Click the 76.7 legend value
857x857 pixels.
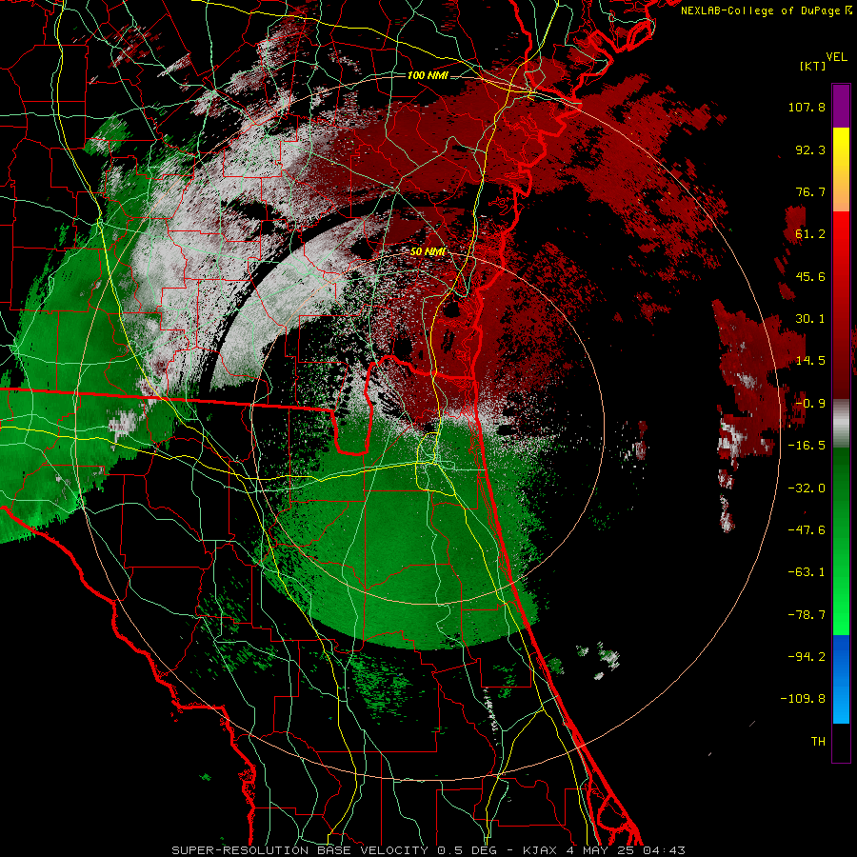pyautogui.click(x=810, y=191)
